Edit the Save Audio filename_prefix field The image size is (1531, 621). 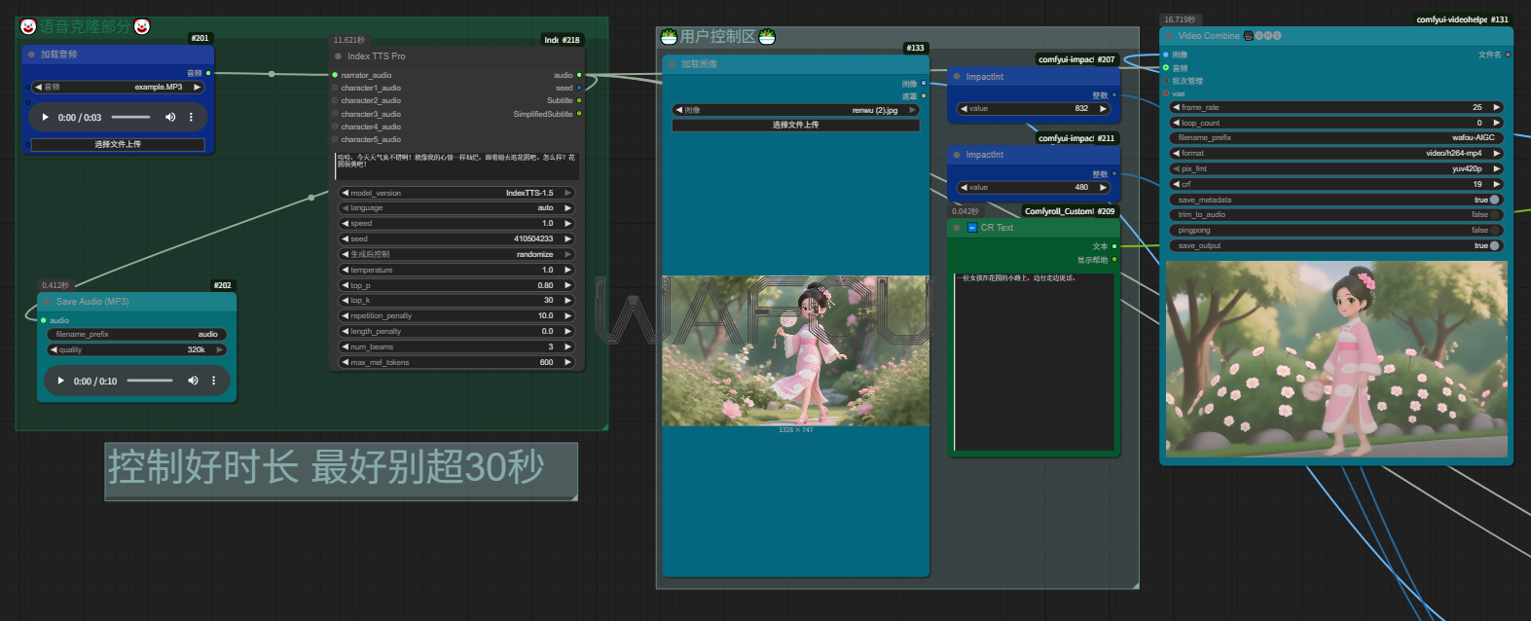tap(136, 334)
